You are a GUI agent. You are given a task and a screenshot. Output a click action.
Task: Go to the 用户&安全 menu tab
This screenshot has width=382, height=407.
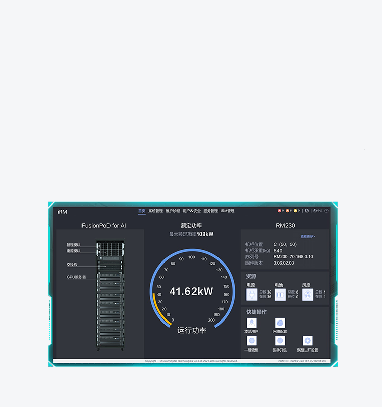pos(192,211)
